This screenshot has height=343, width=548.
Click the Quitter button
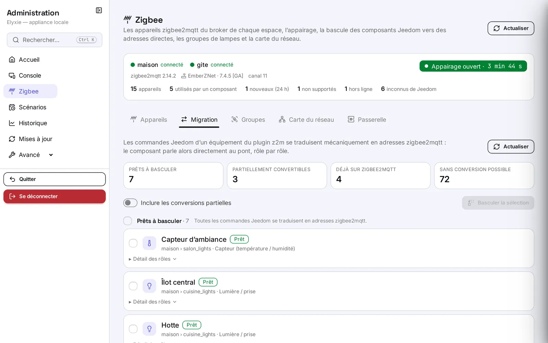[54, 179]
